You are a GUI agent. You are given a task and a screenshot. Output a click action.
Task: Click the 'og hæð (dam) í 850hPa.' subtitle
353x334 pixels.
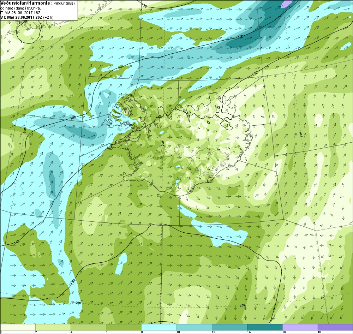(x=20, y=8)
